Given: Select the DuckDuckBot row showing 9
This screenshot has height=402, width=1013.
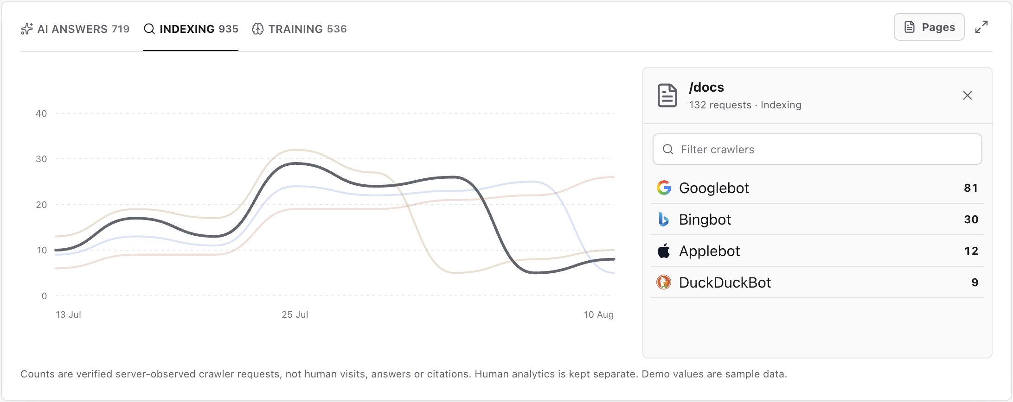Looking at the screenshot, I should click(817, 282).
